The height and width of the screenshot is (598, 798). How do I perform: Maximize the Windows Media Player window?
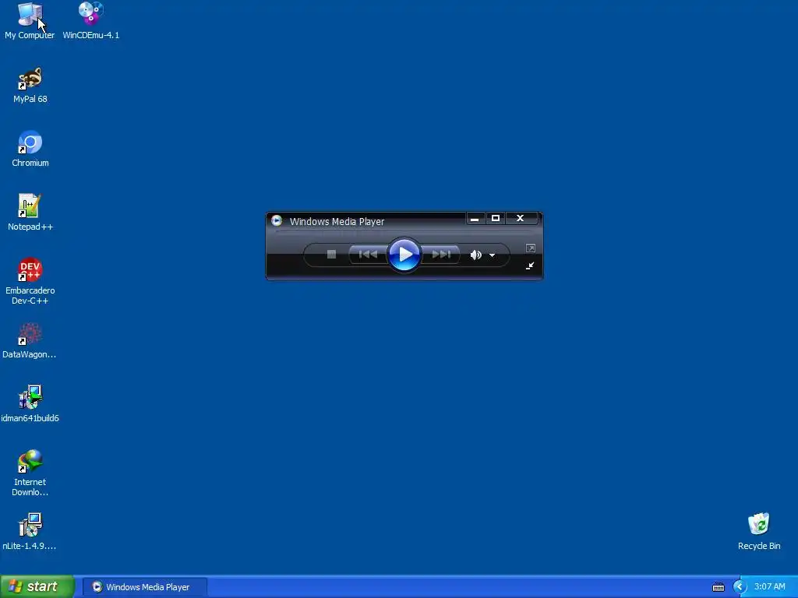pos(495,219)
